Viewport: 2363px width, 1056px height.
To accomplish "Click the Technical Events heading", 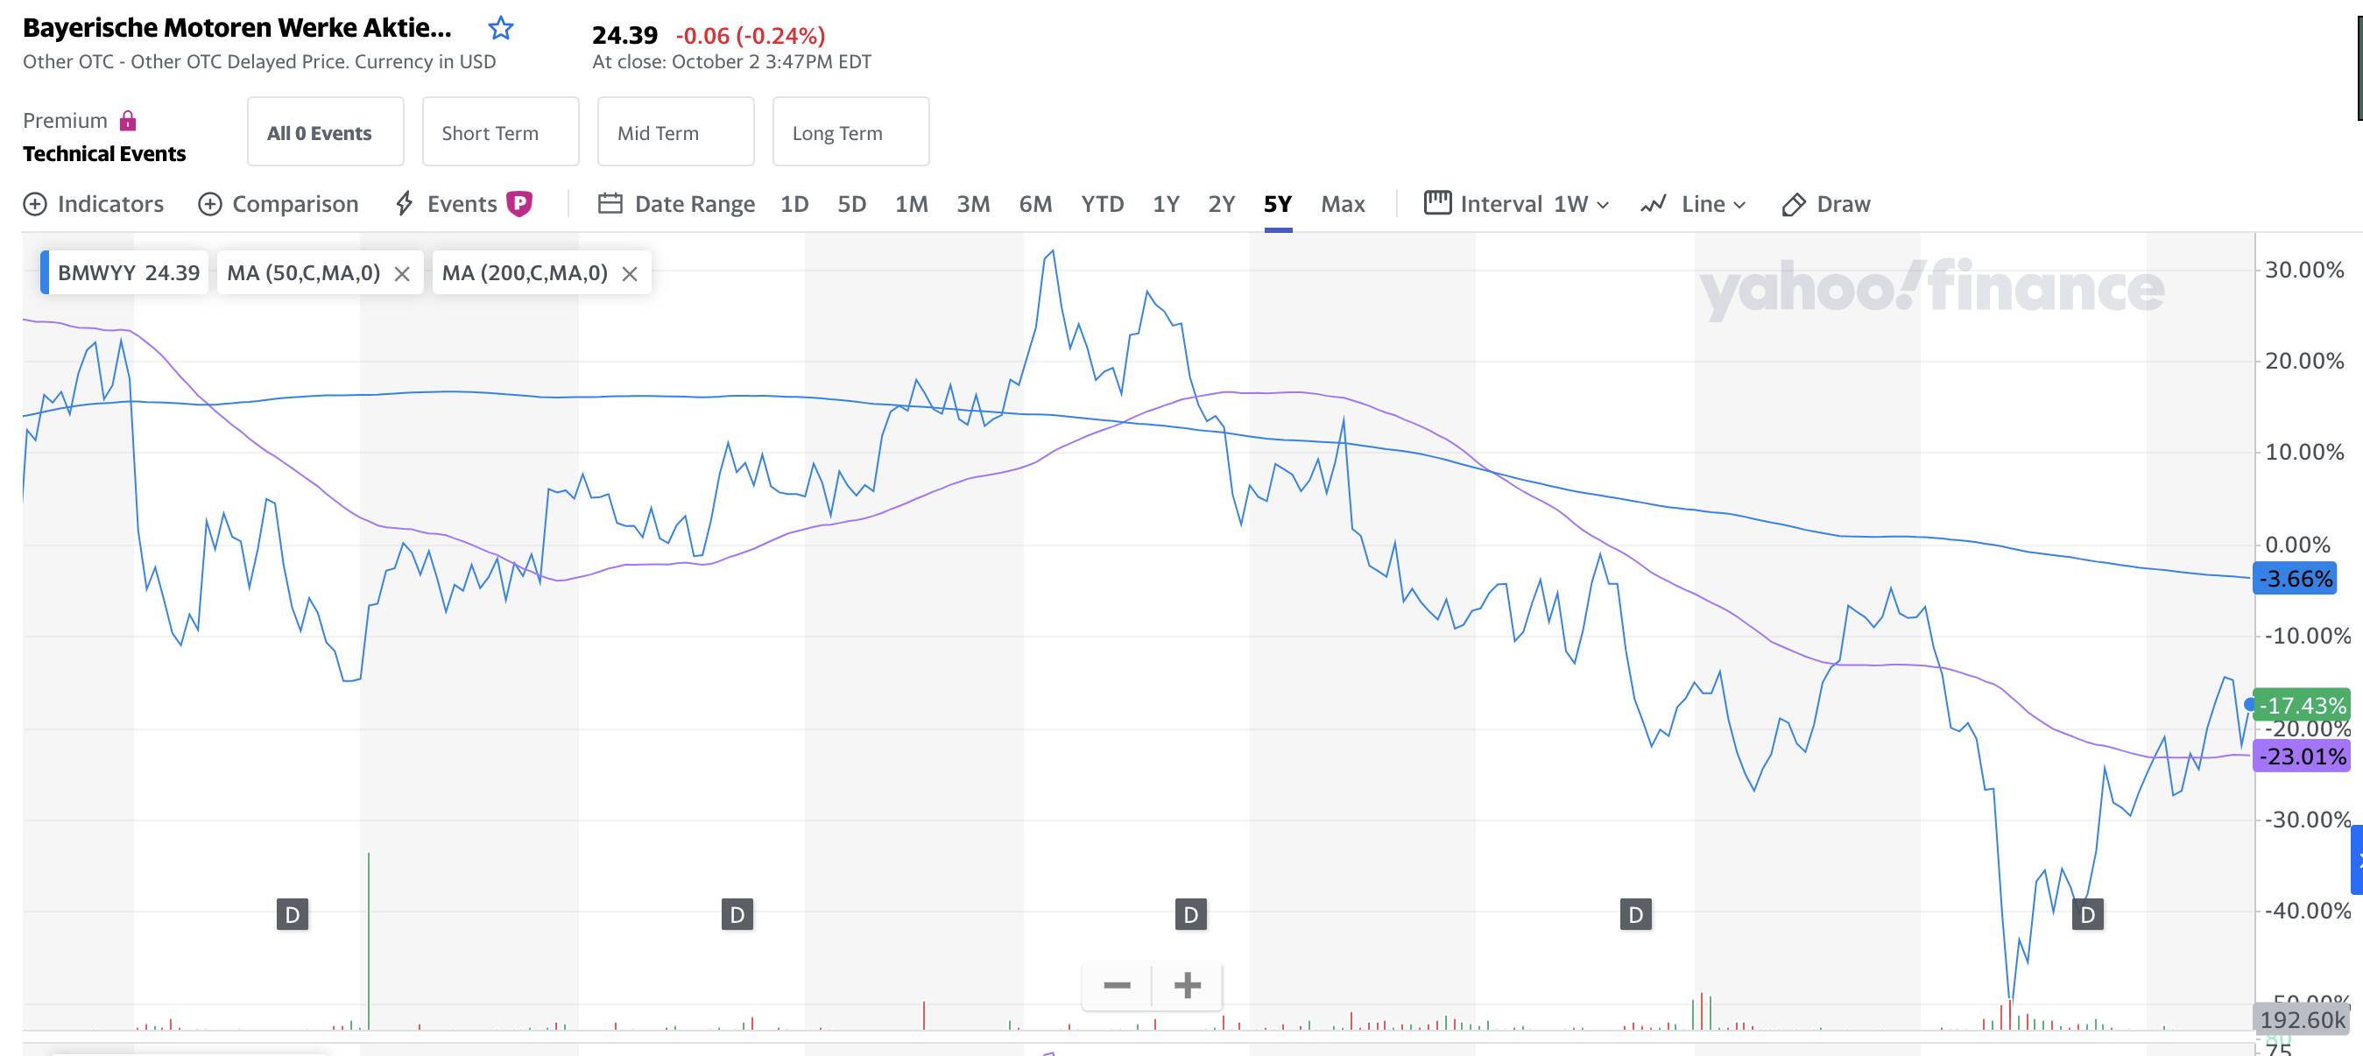I will (103, 153).
